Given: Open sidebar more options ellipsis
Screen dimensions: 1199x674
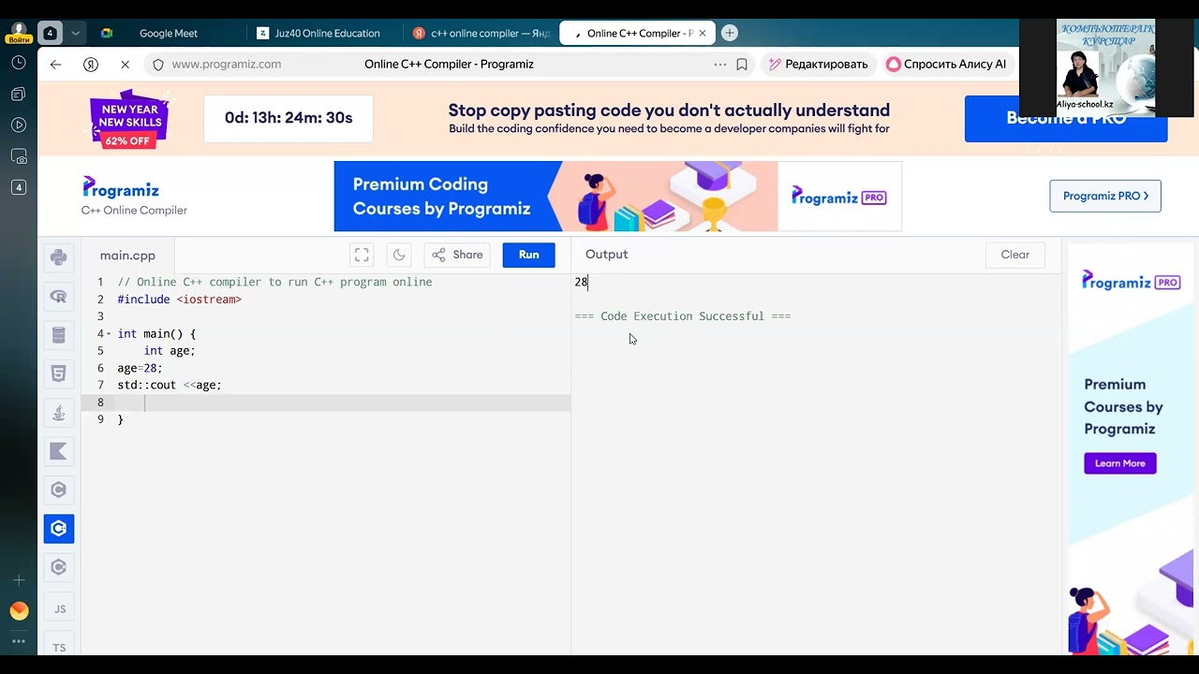Looking at the screenshot, I should [19, 641].
